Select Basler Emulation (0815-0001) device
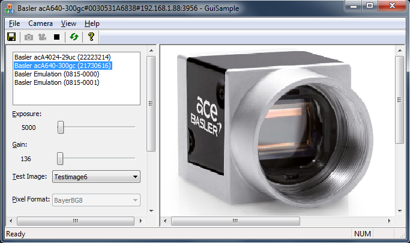The image size is (410, 243). [57, 82]
